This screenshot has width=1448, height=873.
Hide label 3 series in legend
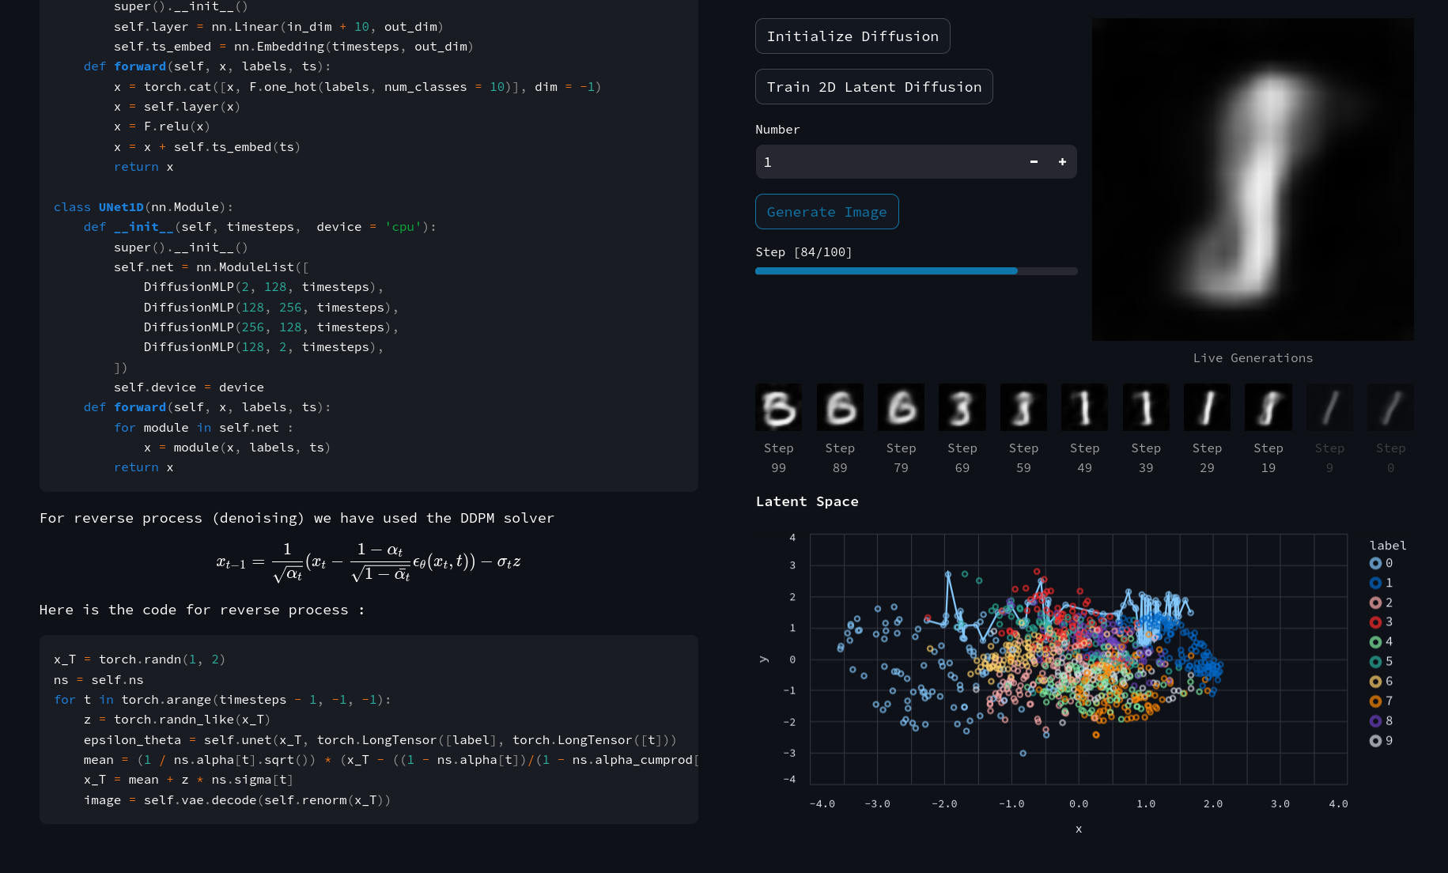point(1376,622)
